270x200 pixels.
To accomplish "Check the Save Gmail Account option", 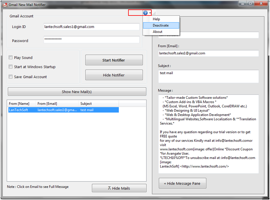I will 11,77.
